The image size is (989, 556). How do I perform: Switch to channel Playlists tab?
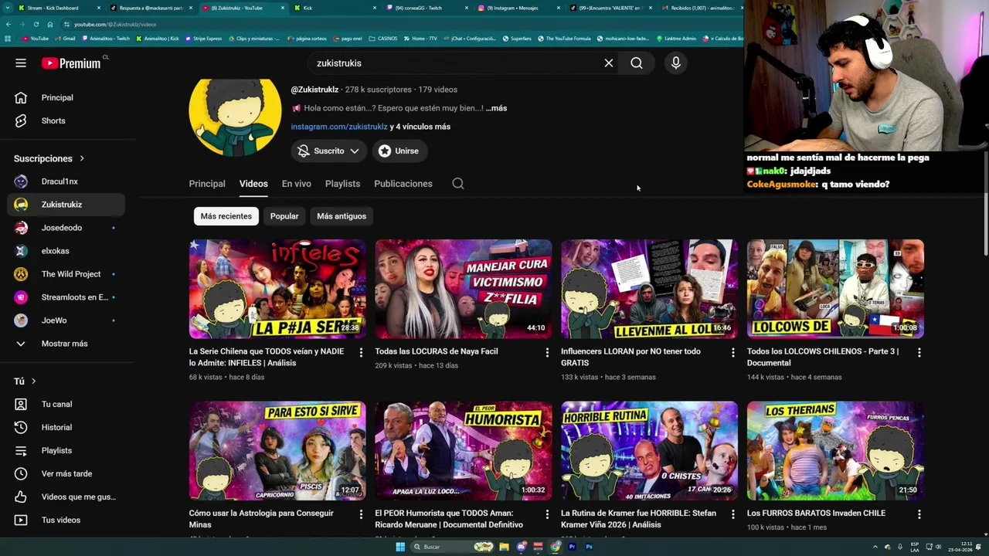[342, 184]
